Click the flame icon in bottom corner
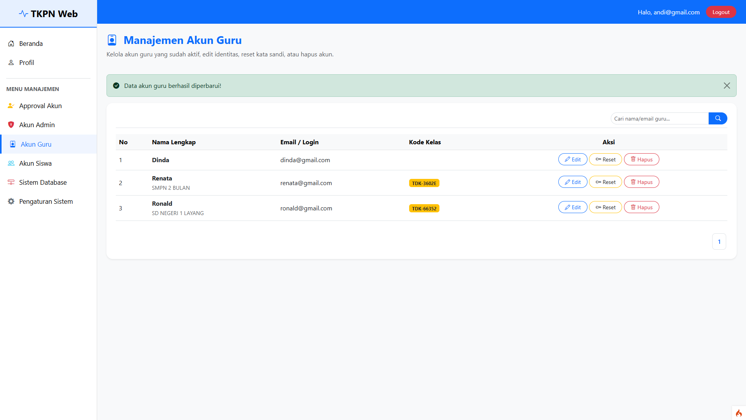746x420 pixels. [x=739, y=413]
